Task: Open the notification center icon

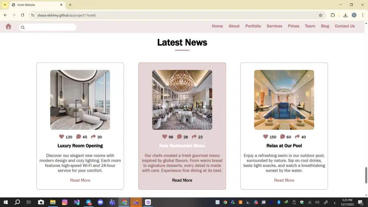Action: (x=361, y=202)
